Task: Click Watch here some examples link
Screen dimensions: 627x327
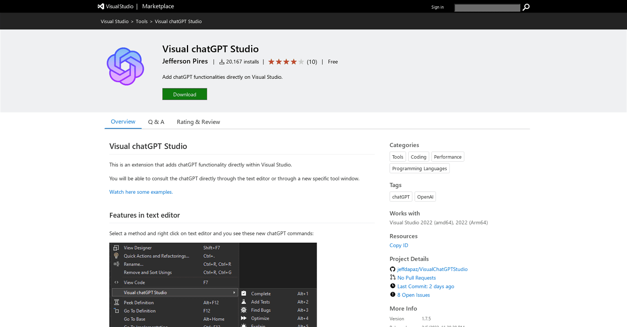Action: pyautogui.click(x=141, y=192)
